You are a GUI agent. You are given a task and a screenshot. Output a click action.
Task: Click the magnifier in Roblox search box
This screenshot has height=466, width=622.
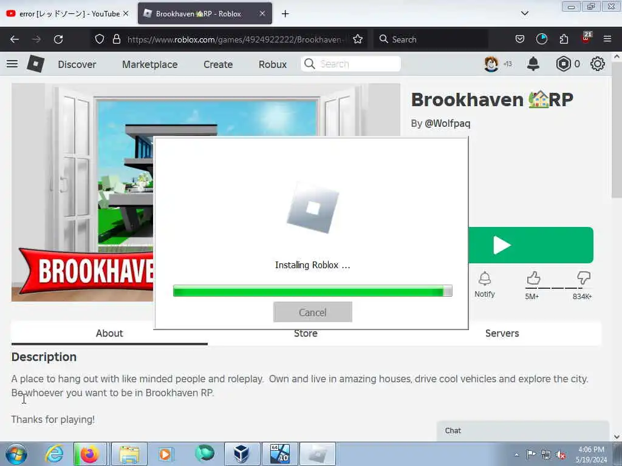(x=310, y=64)
